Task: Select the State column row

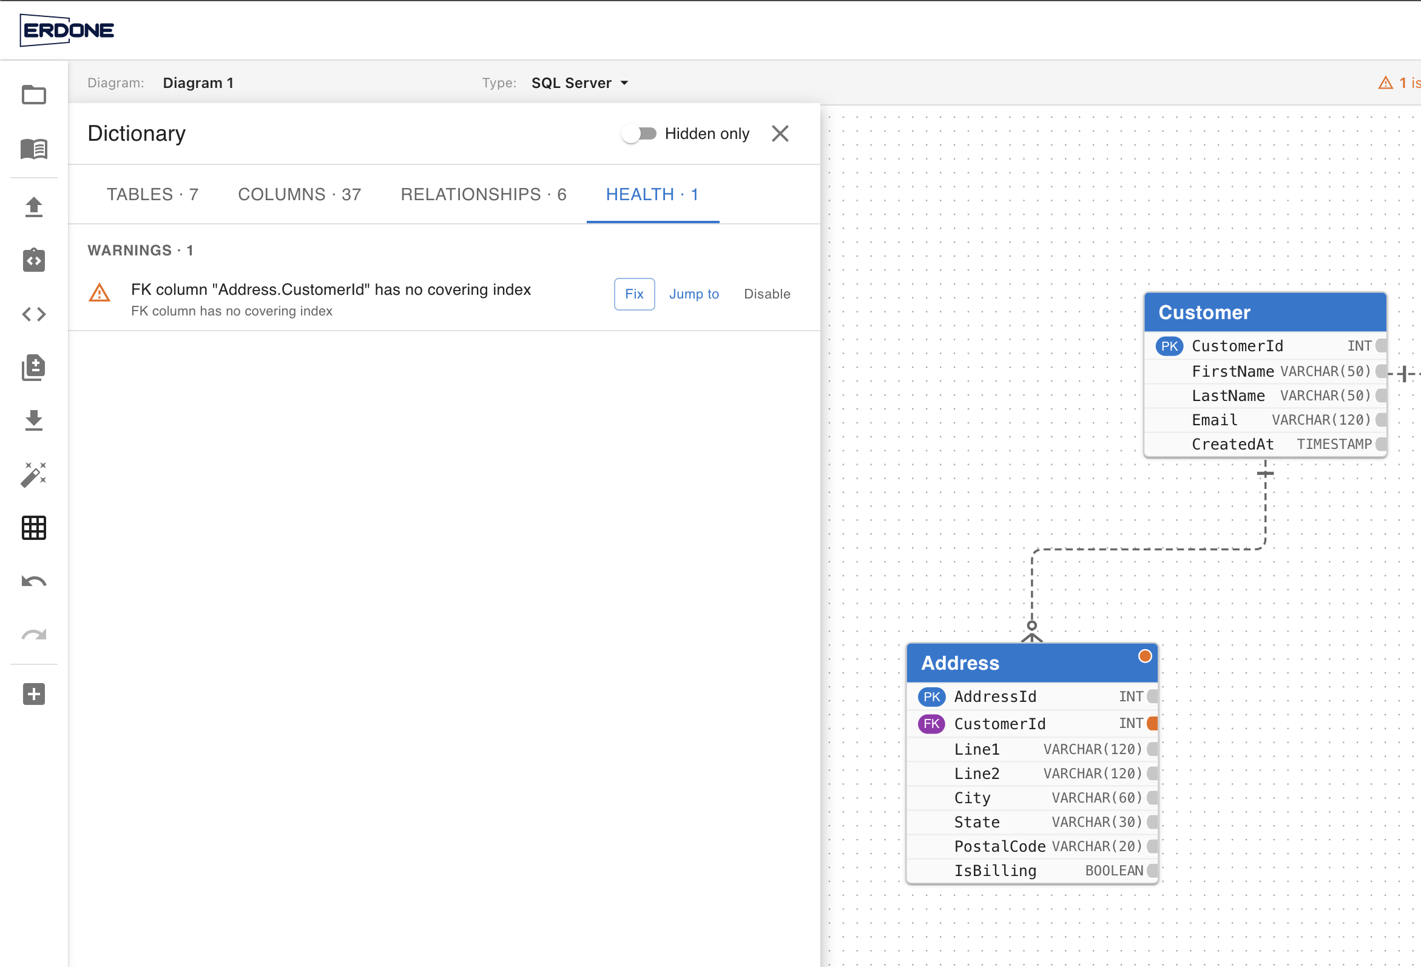Action: click(x=1032, y=823)
